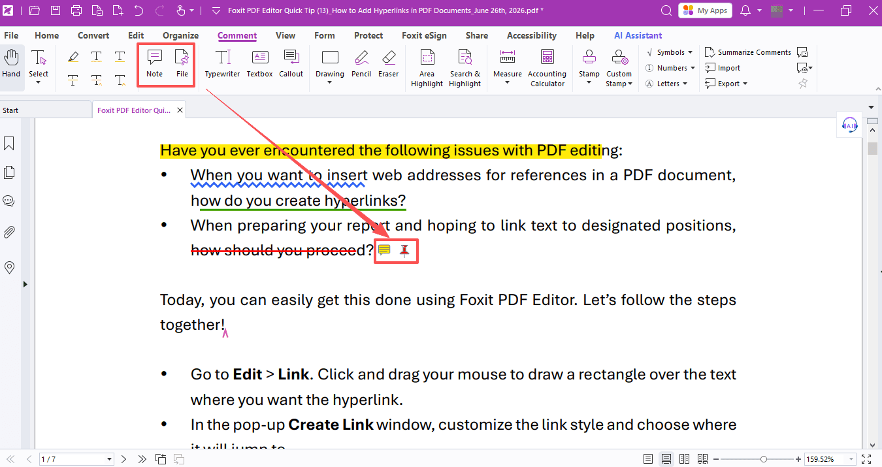Expand the Export comments dropdown
This screenshot has width=882, height=467.
click(745, 84)
